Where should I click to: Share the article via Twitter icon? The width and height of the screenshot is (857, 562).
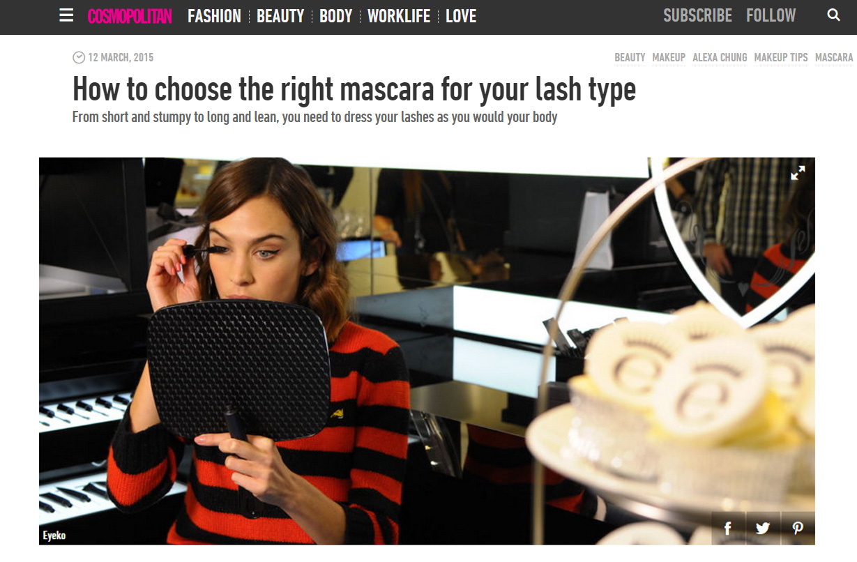click(763, 528)
